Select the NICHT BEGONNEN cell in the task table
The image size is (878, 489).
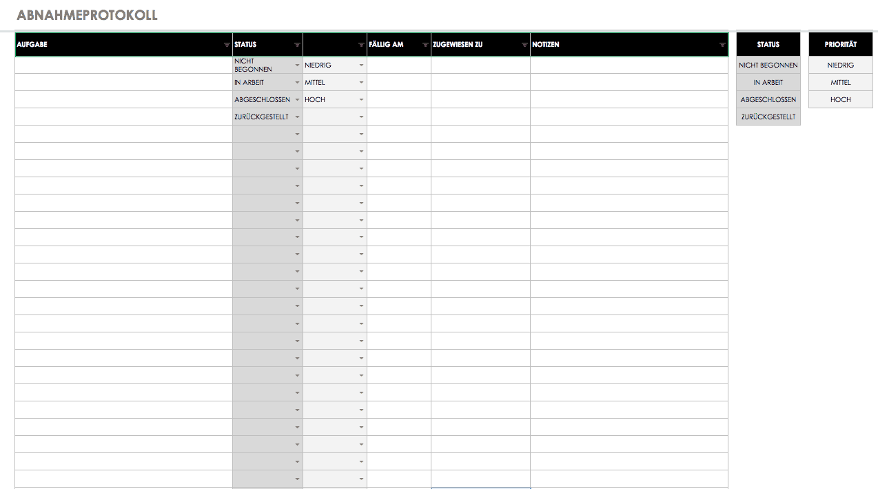point(268,66)
